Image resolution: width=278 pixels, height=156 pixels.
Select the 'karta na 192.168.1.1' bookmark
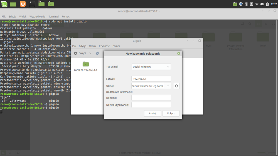[85, 67]
